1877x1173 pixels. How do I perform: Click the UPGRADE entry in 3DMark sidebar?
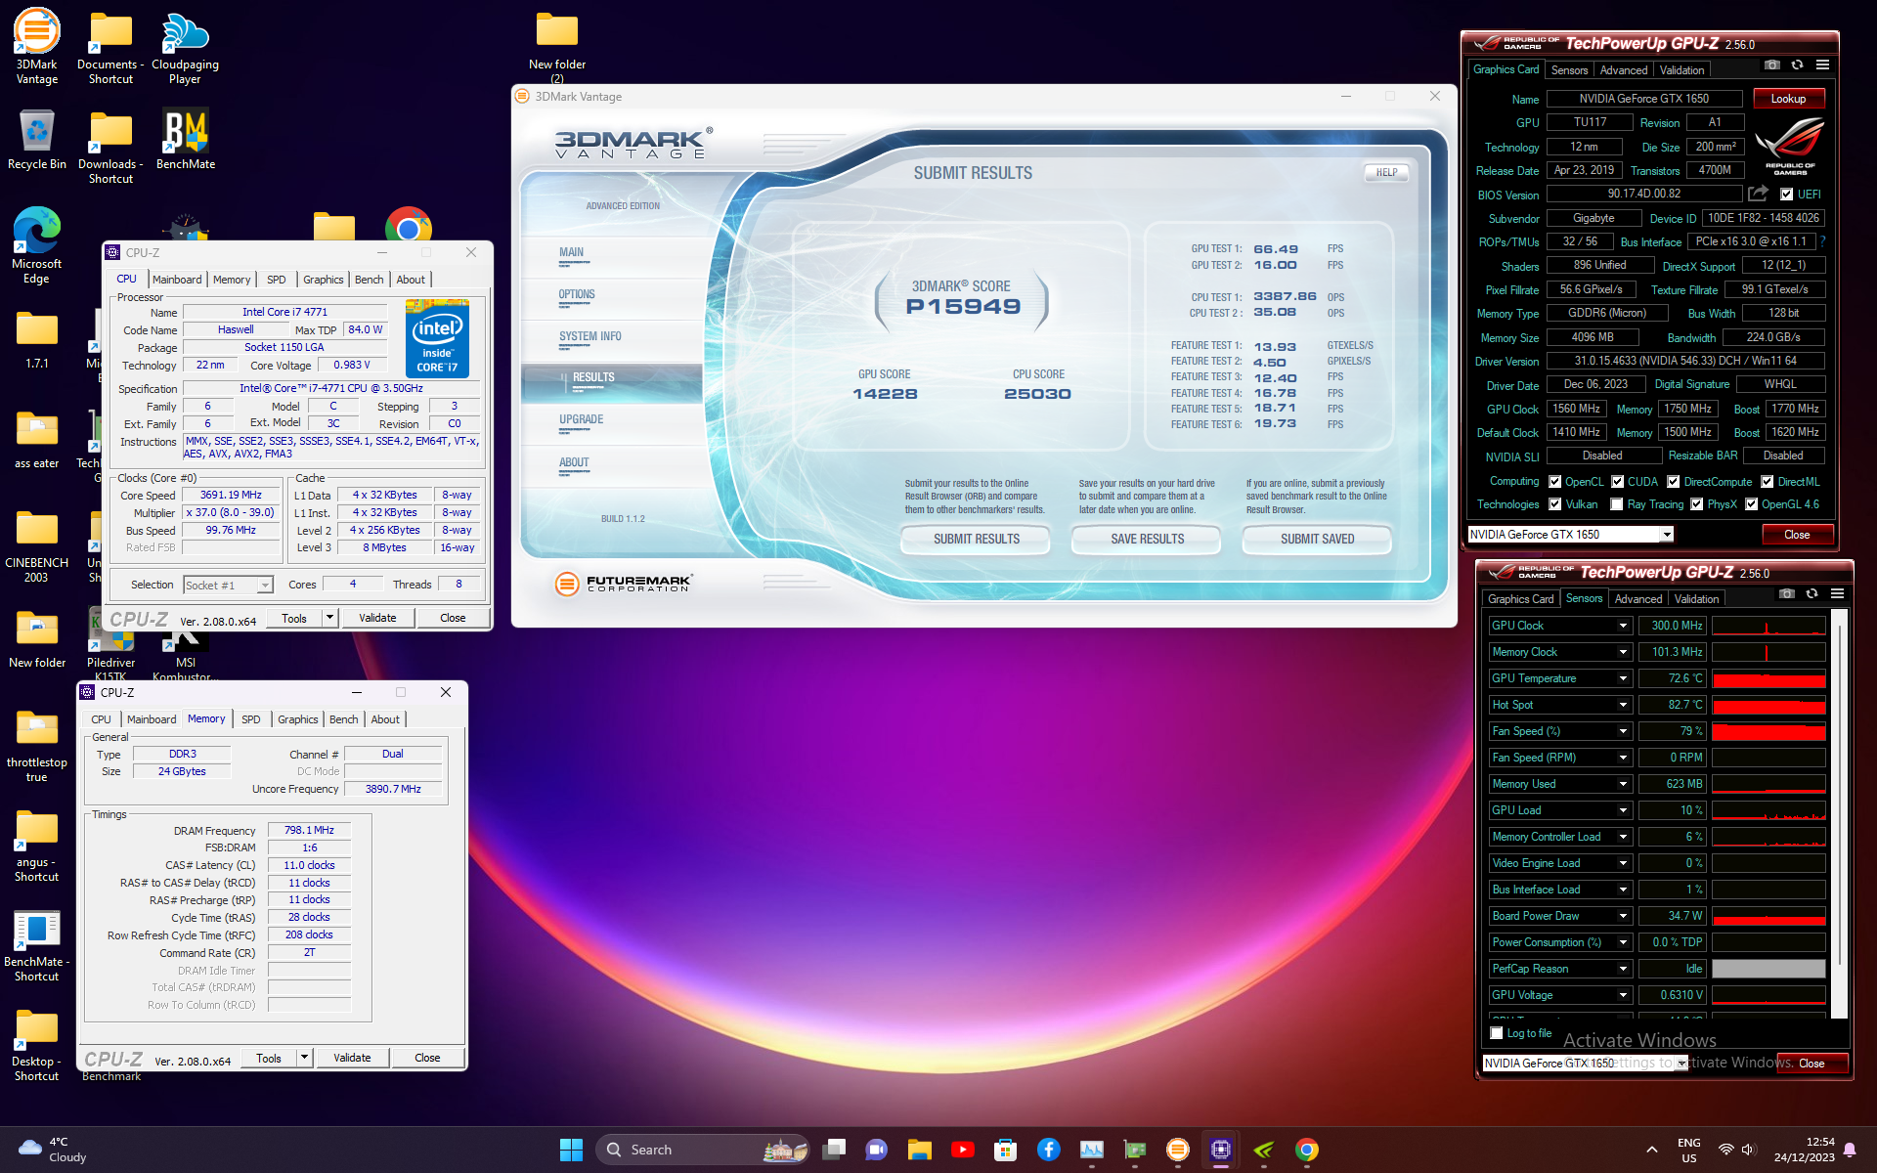point(582,419)
